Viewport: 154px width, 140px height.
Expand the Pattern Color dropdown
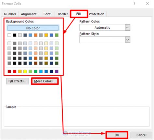coord(128,27)
